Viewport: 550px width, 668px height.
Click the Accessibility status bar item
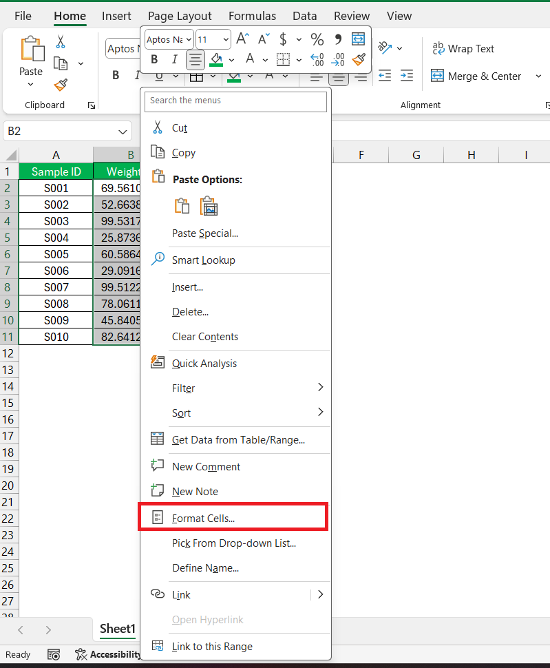point(107,654)
